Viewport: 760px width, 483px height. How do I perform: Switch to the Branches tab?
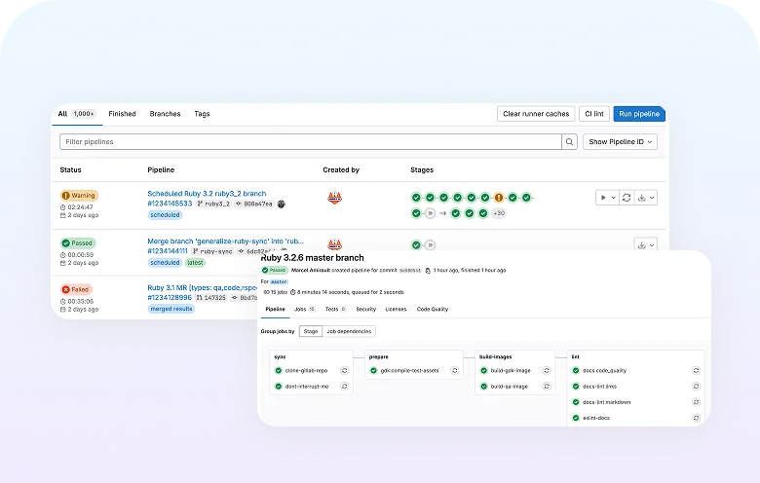[x=165, y=114]
